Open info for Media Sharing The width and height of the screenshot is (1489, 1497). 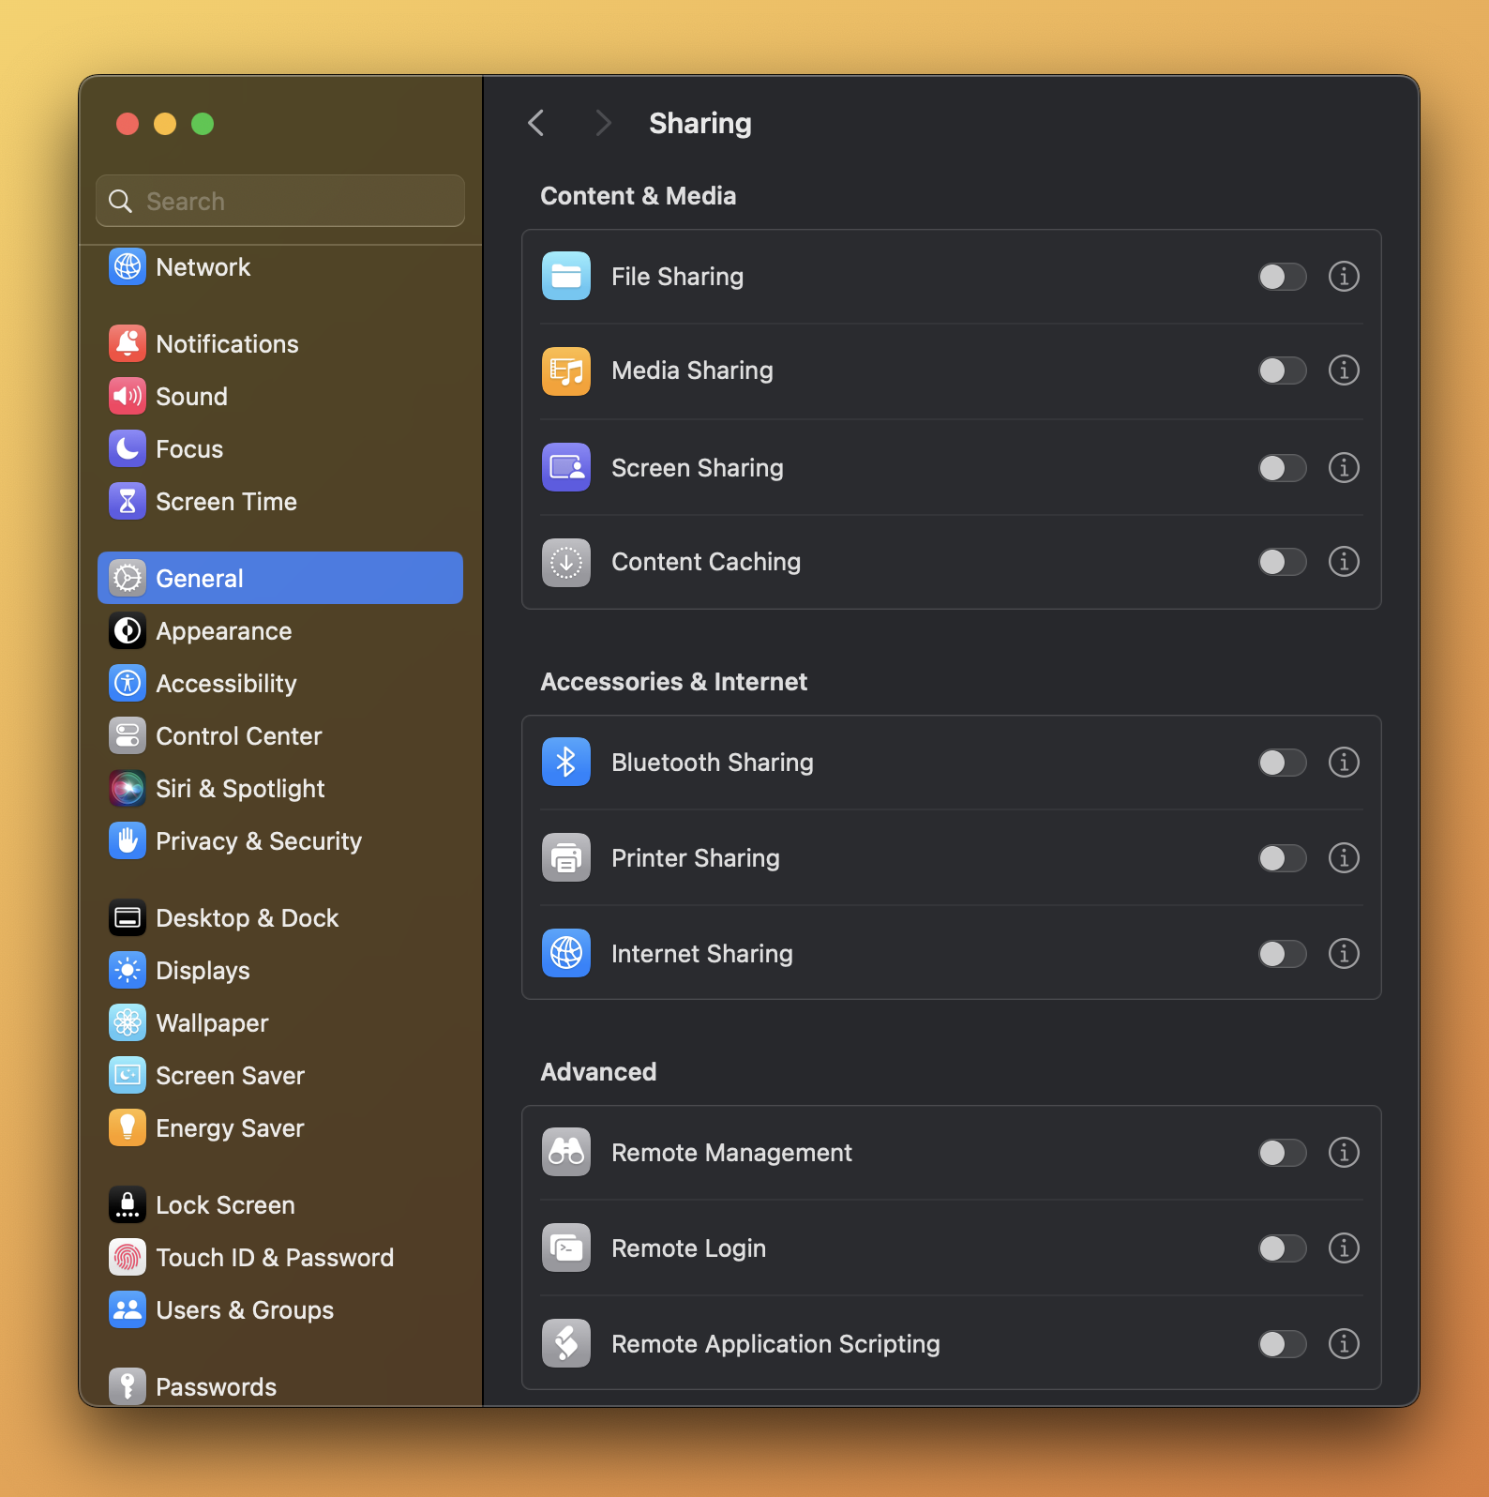click(x=1344, y=370)
